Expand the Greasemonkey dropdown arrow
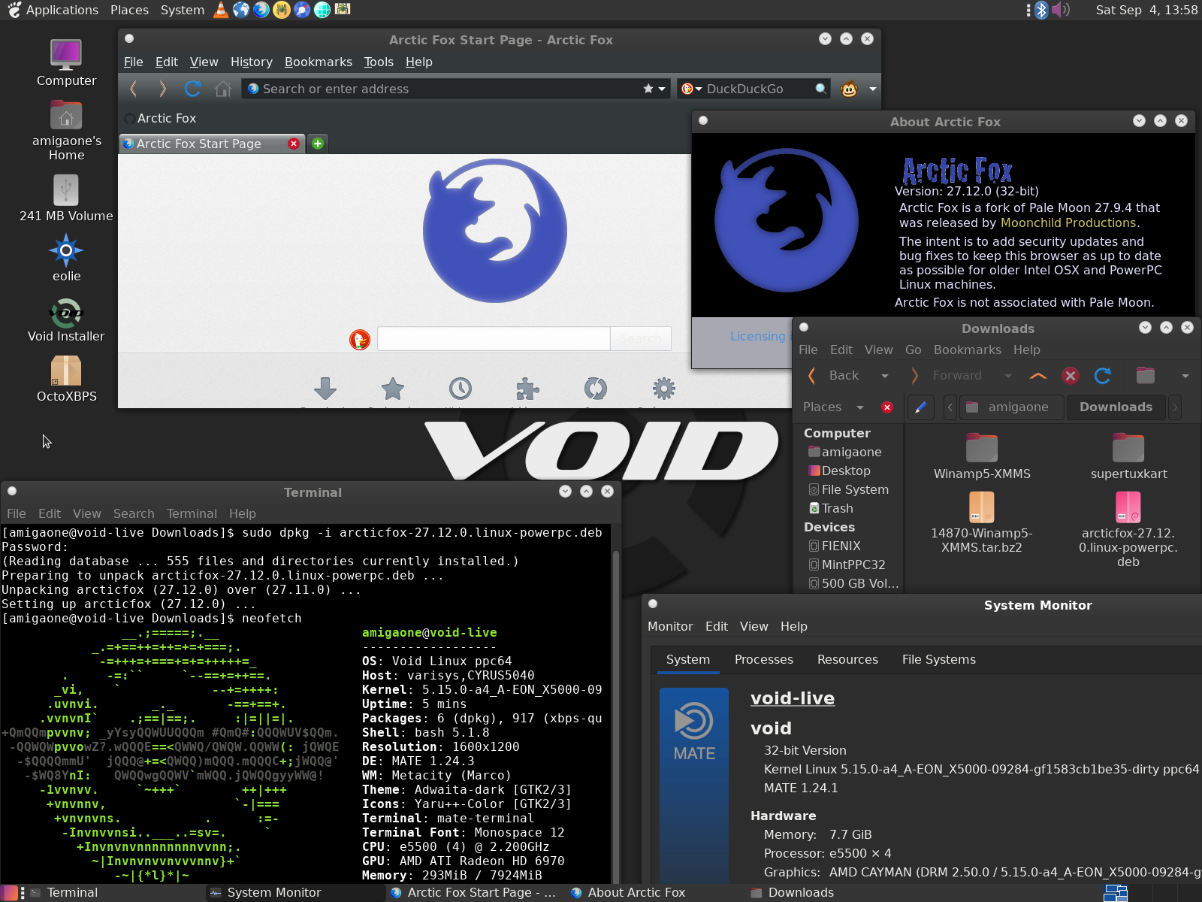Image resolution: width=1202 pixels, height=902 pixels. (872, 89)
